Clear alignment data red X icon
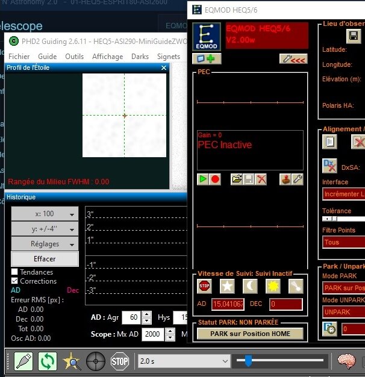The image size is (365, 377). 358,142
